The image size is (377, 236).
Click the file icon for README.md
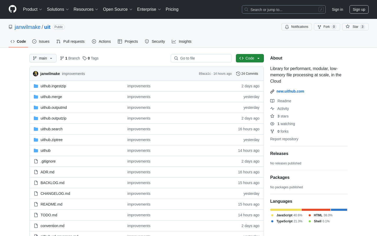(36, 204)
